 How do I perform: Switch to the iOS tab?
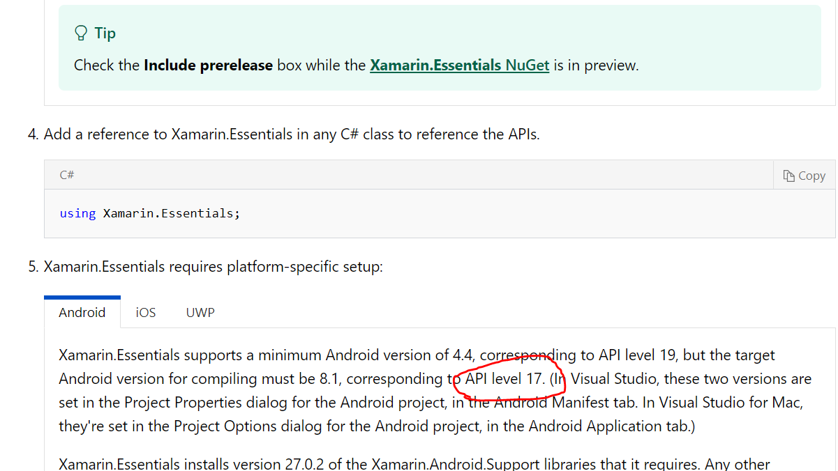(145, 312)
